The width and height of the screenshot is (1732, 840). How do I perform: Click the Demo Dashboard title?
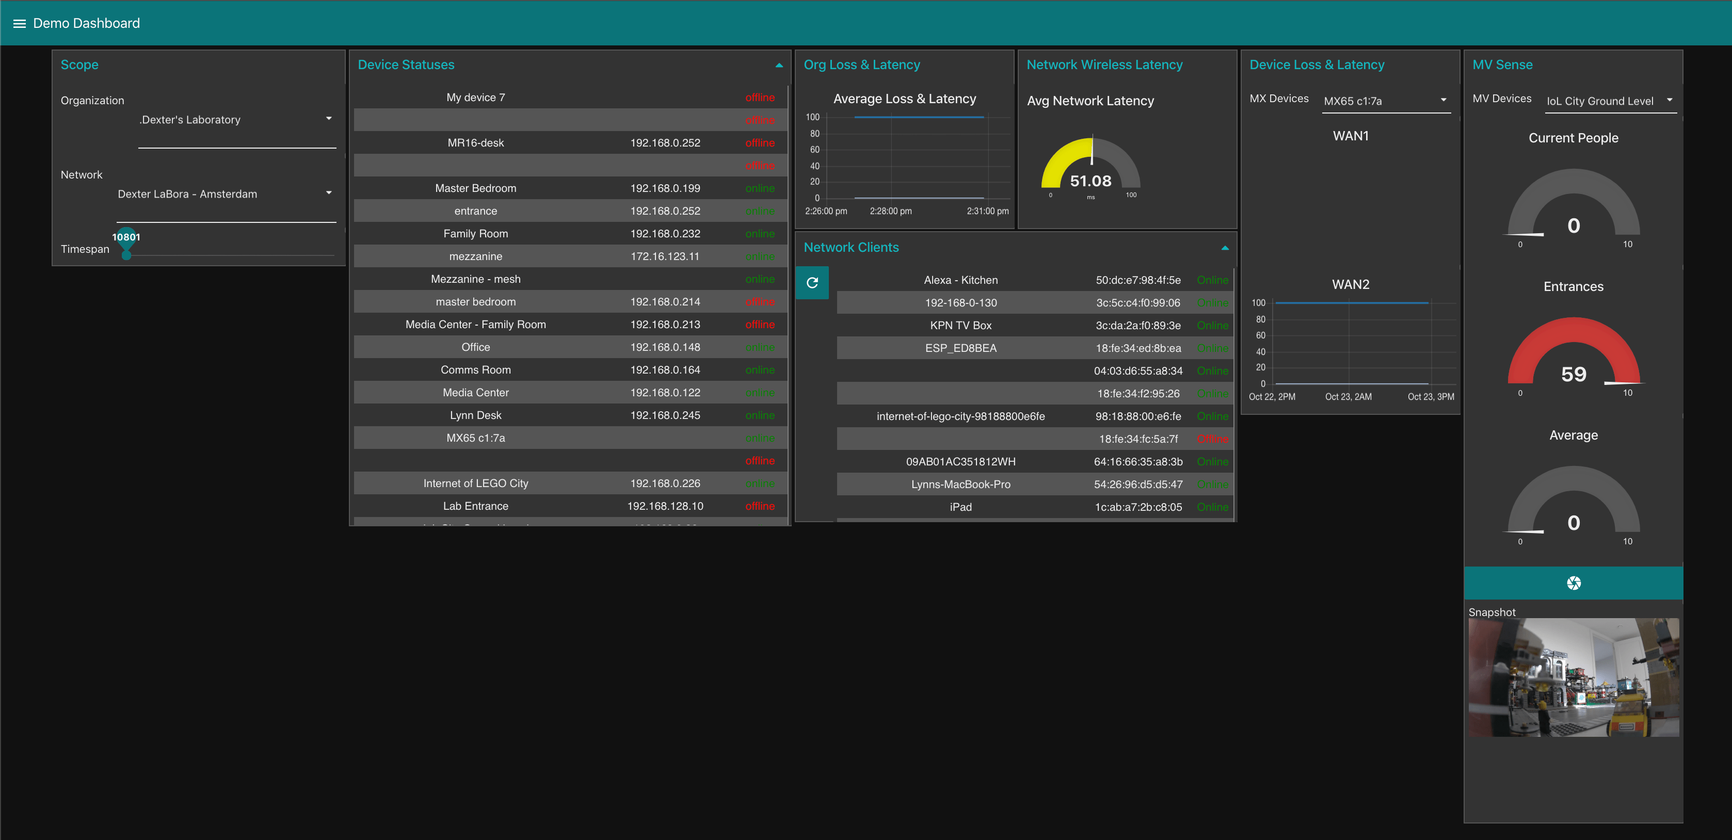86,23
